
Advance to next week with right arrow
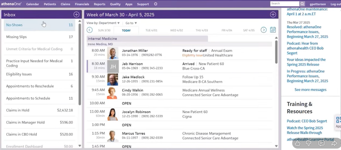[263, 30]
